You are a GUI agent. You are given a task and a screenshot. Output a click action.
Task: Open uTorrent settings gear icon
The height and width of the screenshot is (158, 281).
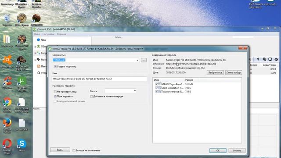coord(276,59)
